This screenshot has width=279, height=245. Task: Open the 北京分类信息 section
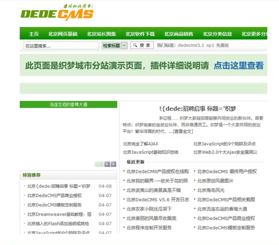[x=218, y=34]
